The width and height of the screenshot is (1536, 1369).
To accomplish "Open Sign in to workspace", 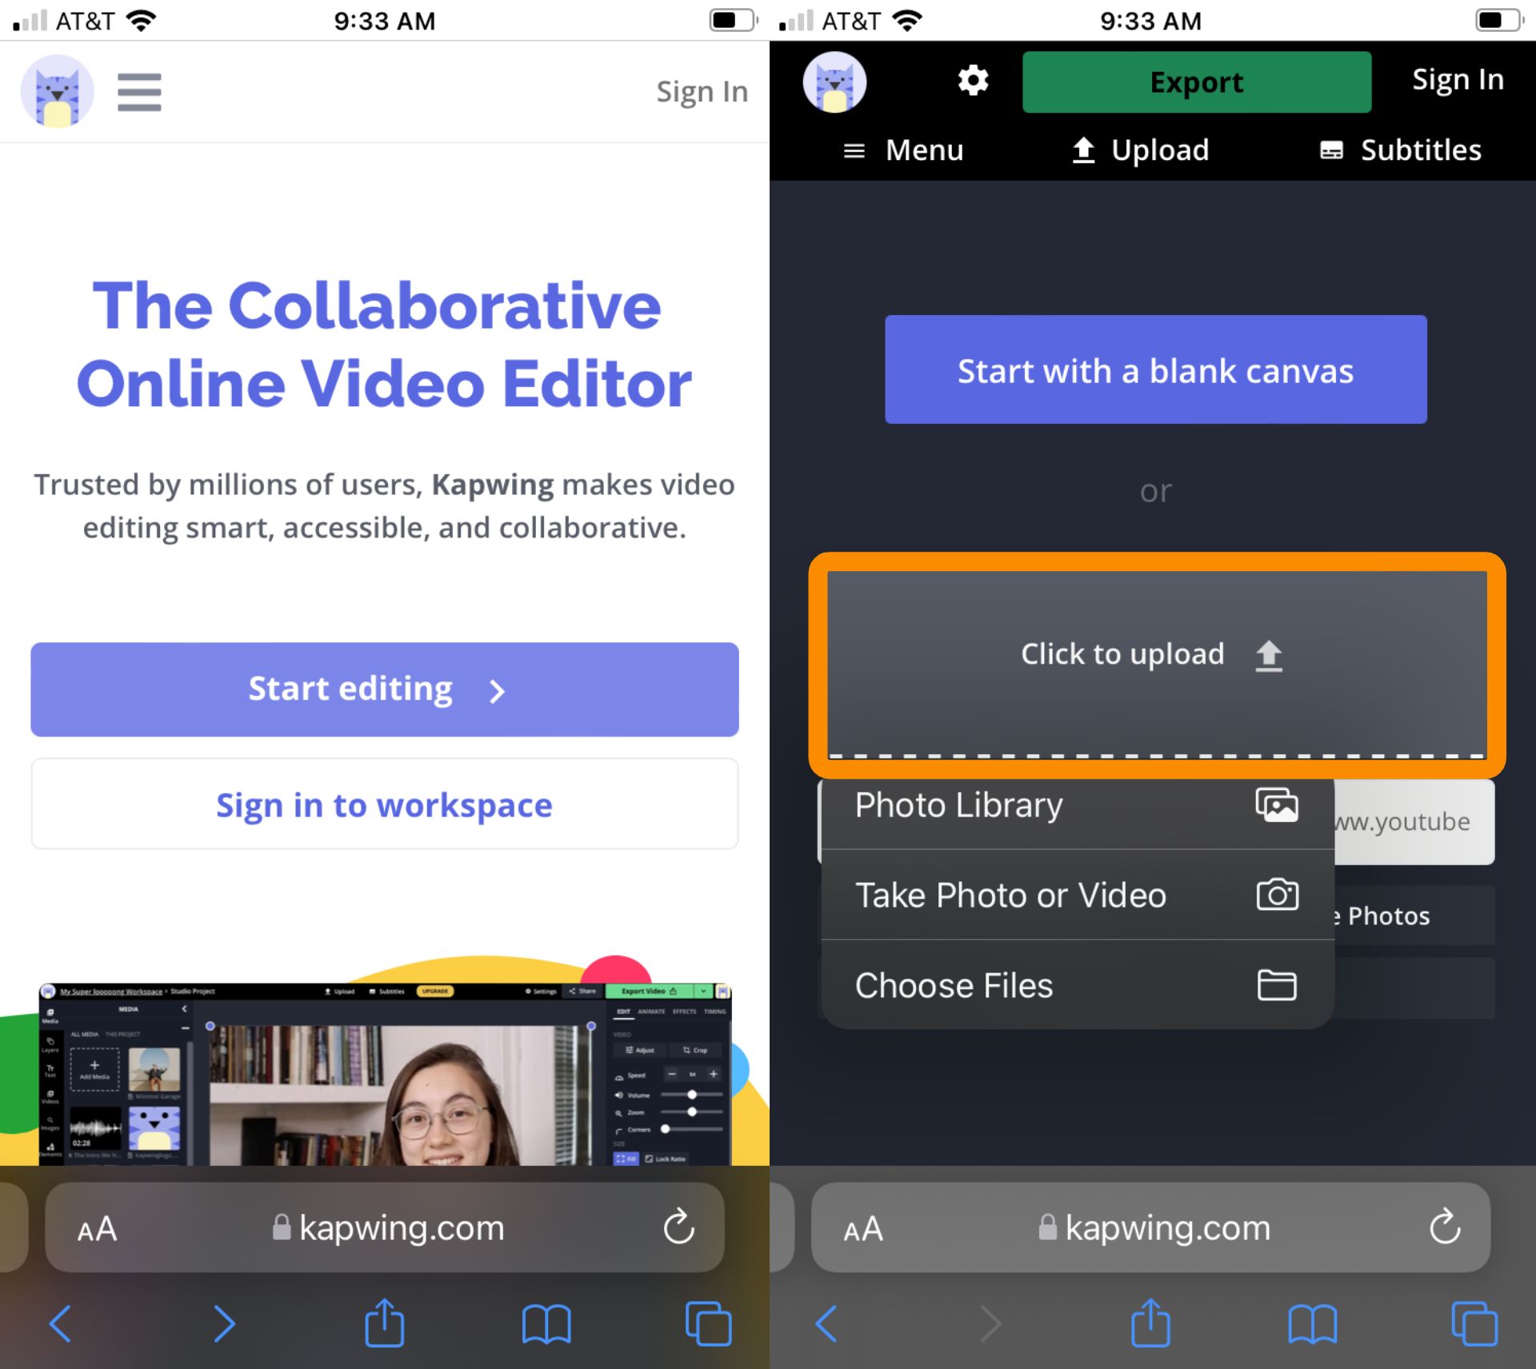I will [383, 804].
